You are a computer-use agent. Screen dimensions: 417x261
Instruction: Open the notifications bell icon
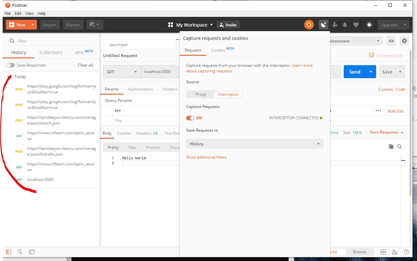tap(345, 25)
